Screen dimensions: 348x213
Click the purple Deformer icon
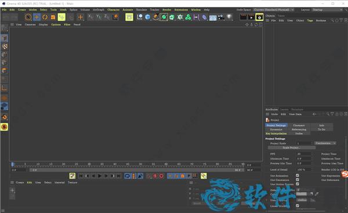pyautogui.click(x=204, y=17)
